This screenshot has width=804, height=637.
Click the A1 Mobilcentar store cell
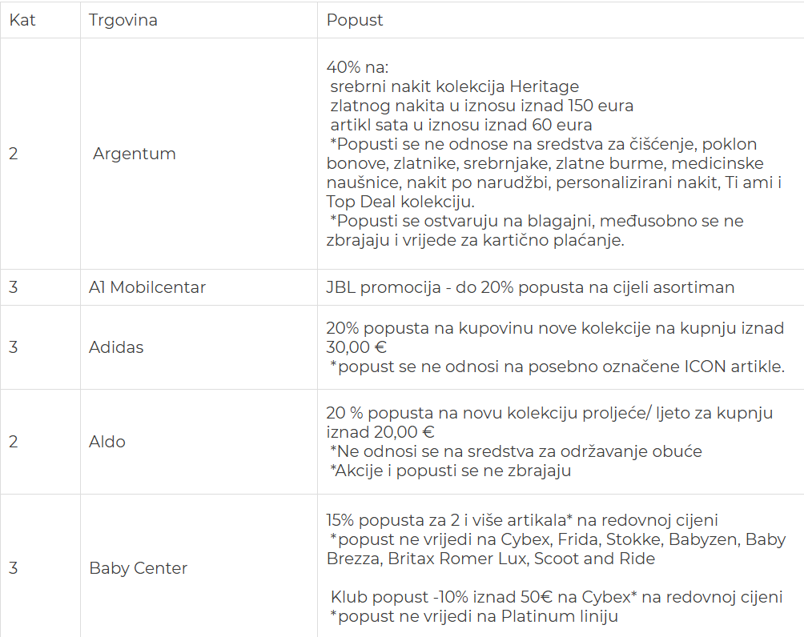147,287
